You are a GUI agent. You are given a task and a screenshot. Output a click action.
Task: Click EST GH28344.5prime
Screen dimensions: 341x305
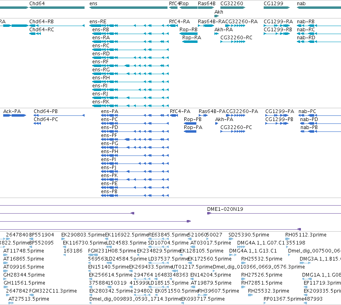pos(24,275)
